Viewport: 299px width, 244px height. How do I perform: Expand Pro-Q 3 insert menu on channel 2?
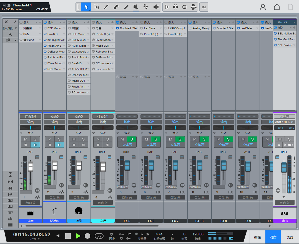(x=64, y=34)
